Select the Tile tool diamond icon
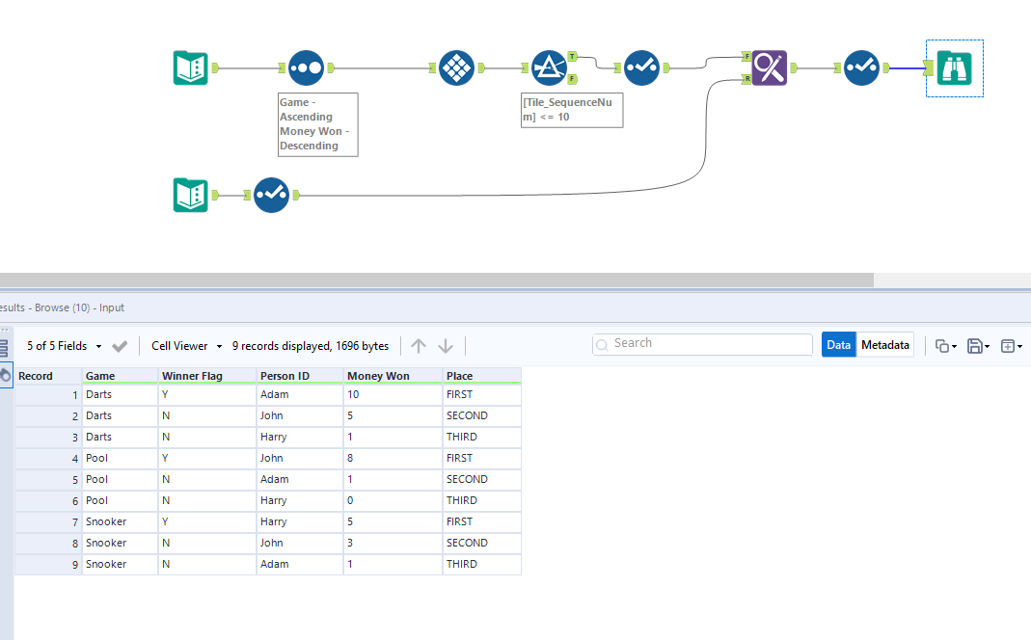Viewport: 1031px width, 640px height. (x=456, y=67)
